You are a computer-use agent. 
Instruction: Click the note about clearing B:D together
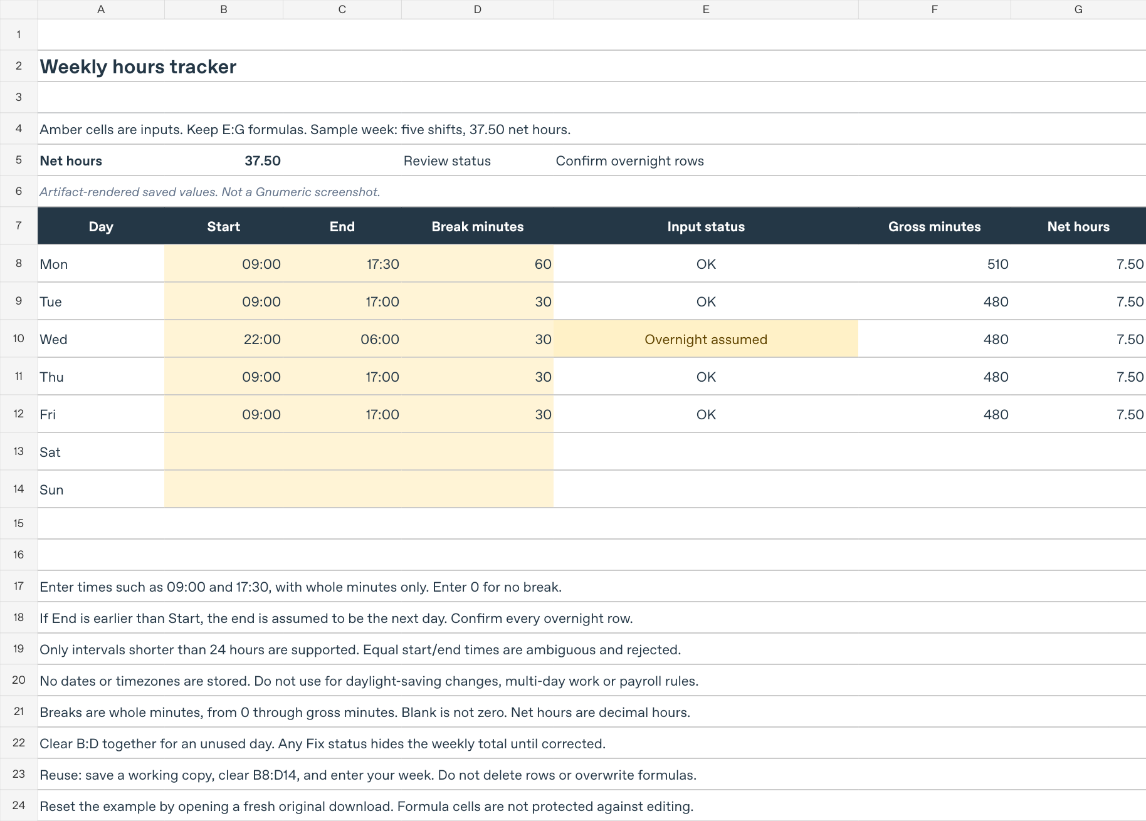coord(322,744)
